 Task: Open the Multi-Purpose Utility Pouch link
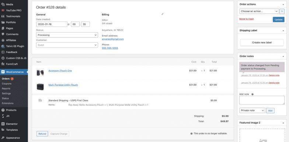tap(63, 85)
